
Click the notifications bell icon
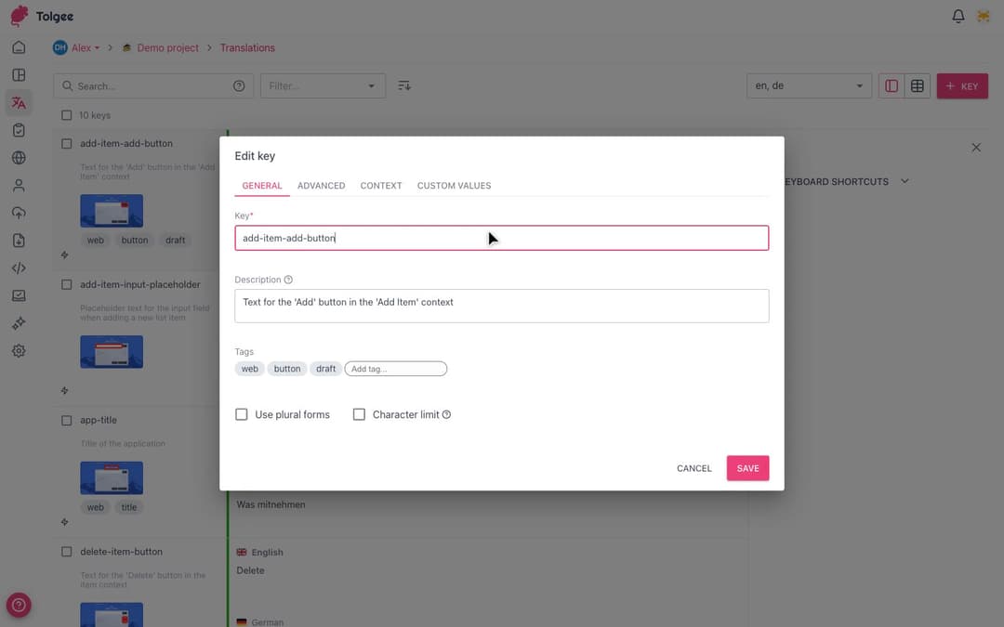point(958,16)
